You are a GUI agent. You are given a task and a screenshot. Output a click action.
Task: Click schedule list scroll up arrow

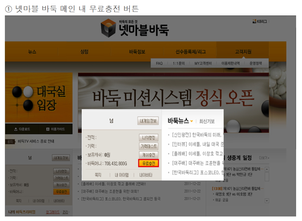pyautogui.click(x=267, y=169)
